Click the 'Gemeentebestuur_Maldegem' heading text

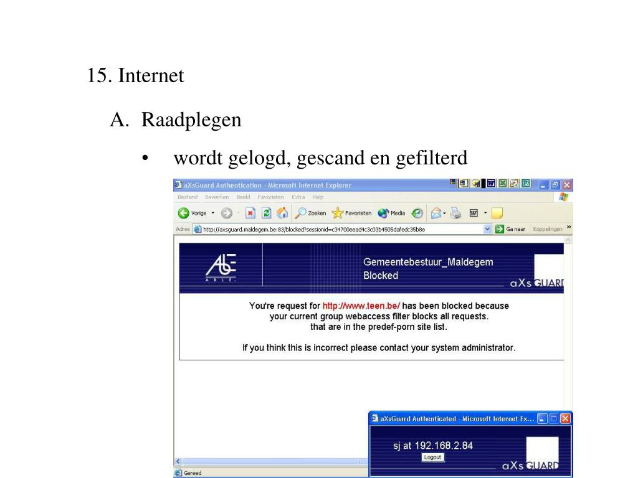(x=428, y=262)
